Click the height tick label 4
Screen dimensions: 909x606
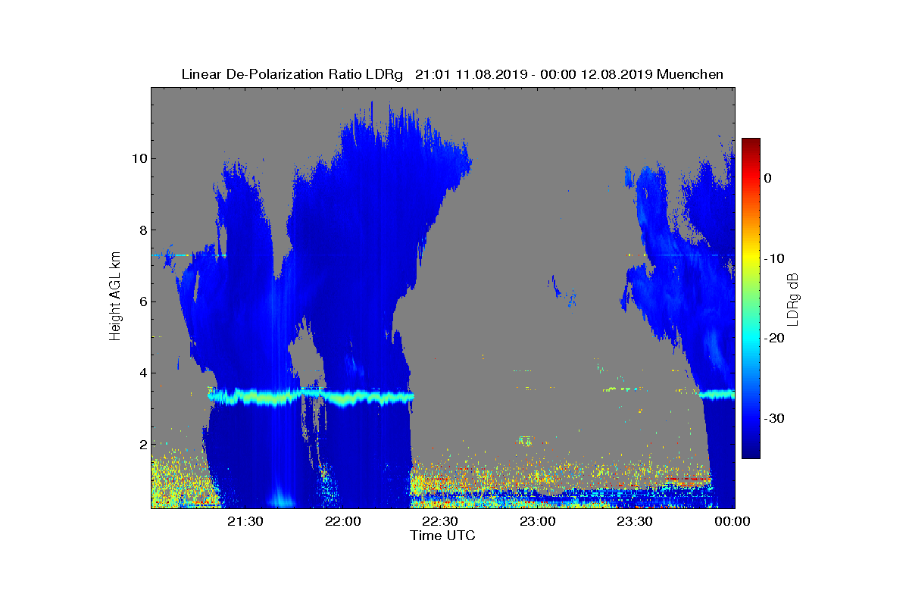142,373
